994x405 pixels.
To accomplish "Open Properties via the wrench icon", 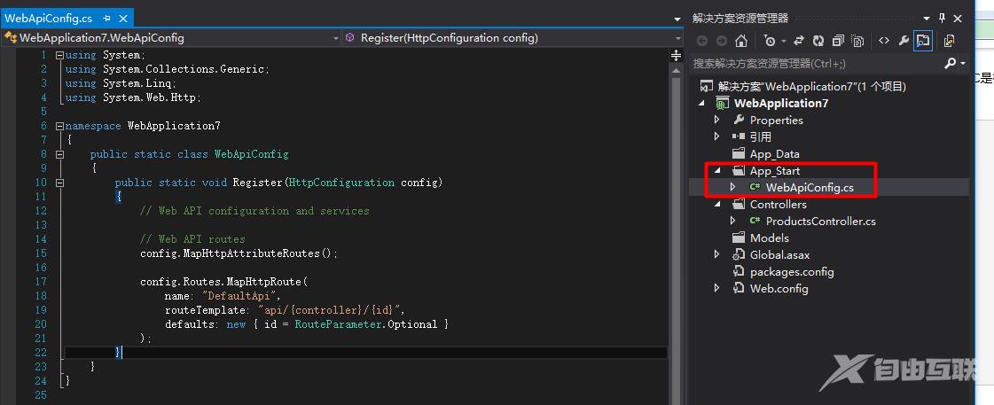I will point(903,41).
